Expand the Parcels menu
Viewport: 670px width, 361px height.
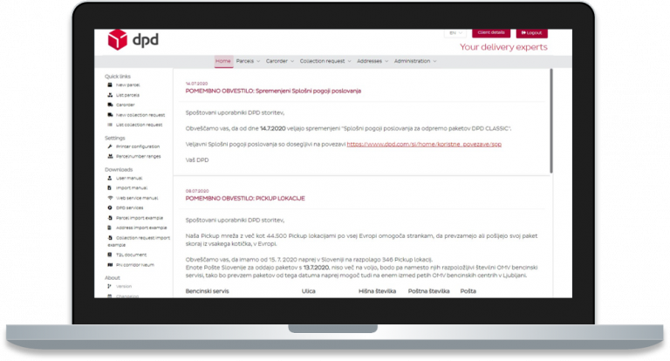[x=248, y=61]
